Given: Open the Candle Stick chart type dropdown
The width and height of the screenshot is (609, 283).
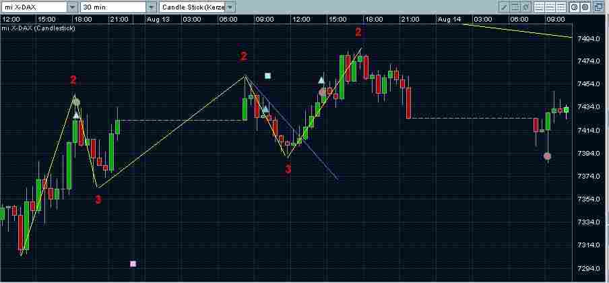Looking at the screenshot, I should (x=230, y=7).
